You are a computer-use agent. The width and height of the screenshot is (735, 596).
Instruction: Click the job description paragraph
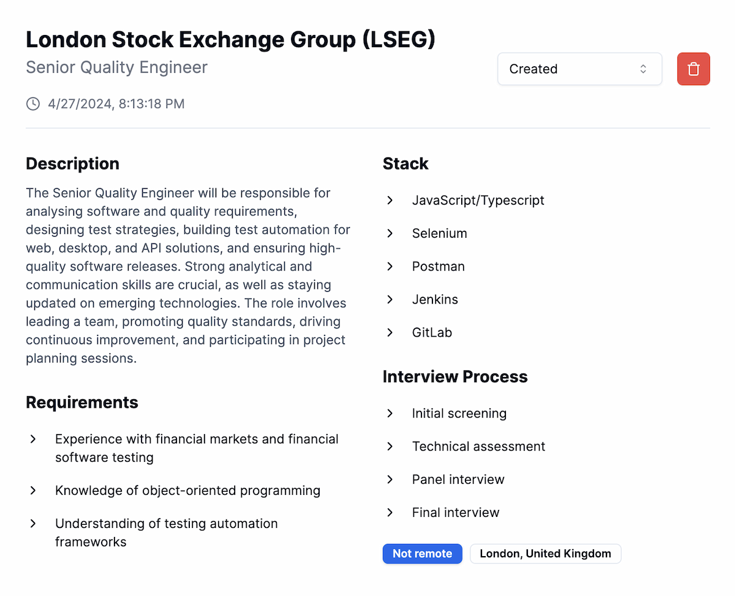[188, 276]
